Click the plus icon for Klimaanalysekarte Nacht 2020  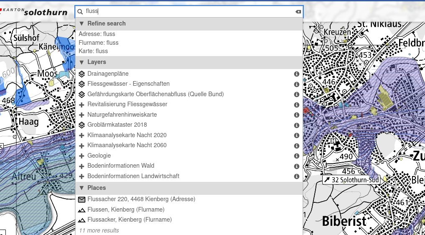81,135
